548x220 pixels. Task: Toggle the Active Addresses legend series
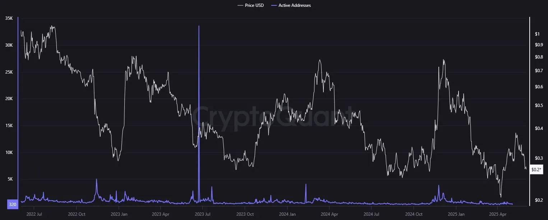pos(294,5)
